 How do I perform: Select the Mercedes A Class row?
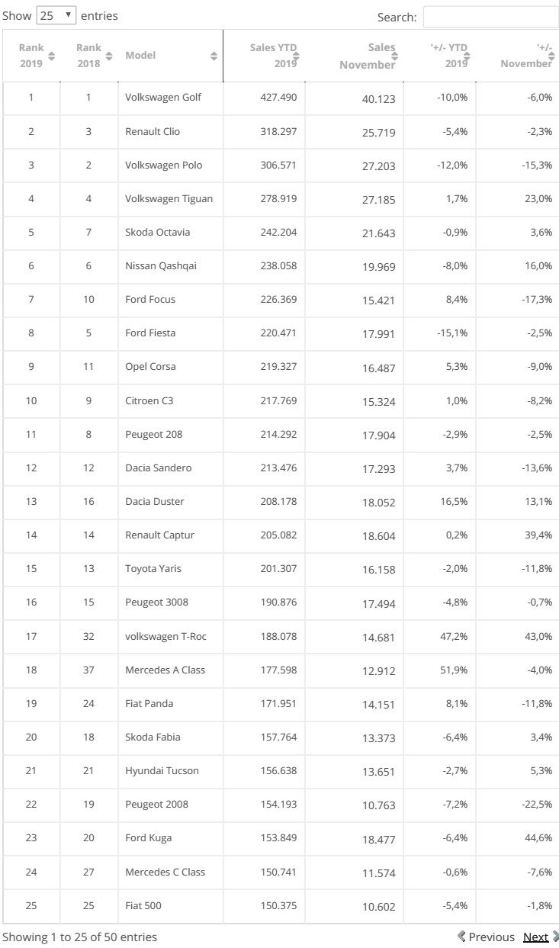[x=279, y=670]
